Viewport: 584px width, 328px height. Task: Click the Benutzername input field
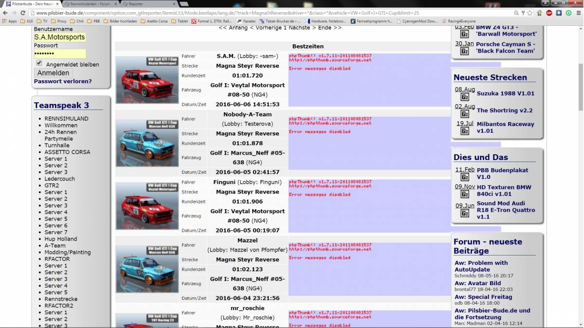pyautogui.click(x=59, y=37)
